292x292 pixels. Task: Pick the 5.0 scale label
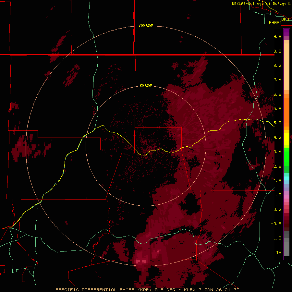click(x=277, y=123)
